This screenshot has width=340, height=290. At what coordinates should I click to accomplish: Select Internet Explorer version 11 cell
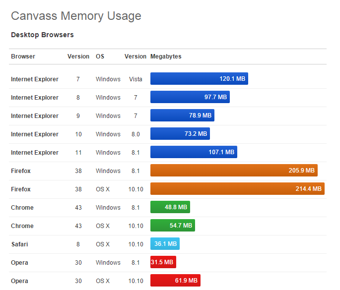point(78,153)
